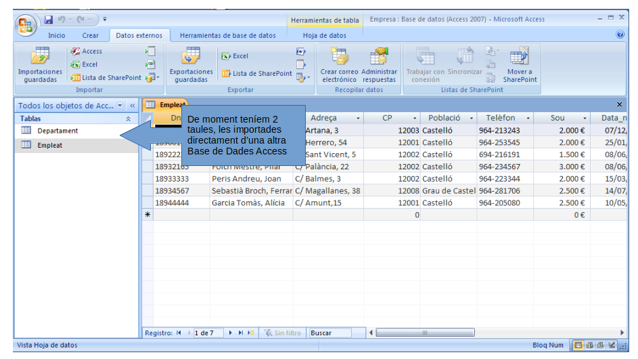Click the Word export icon
This screenshot has width=638, height=359.
(300, 51)
